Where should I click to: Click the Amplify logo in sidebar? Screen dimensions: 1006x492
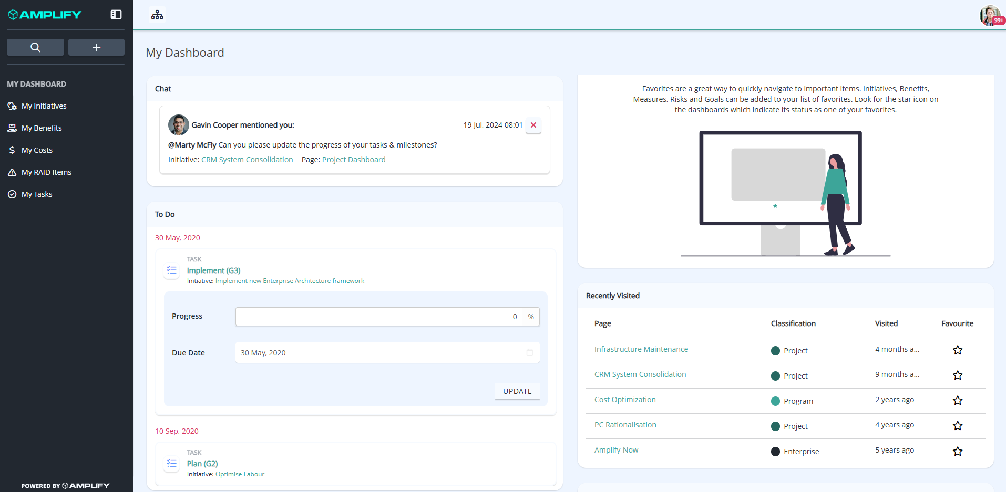click(45, 15)
